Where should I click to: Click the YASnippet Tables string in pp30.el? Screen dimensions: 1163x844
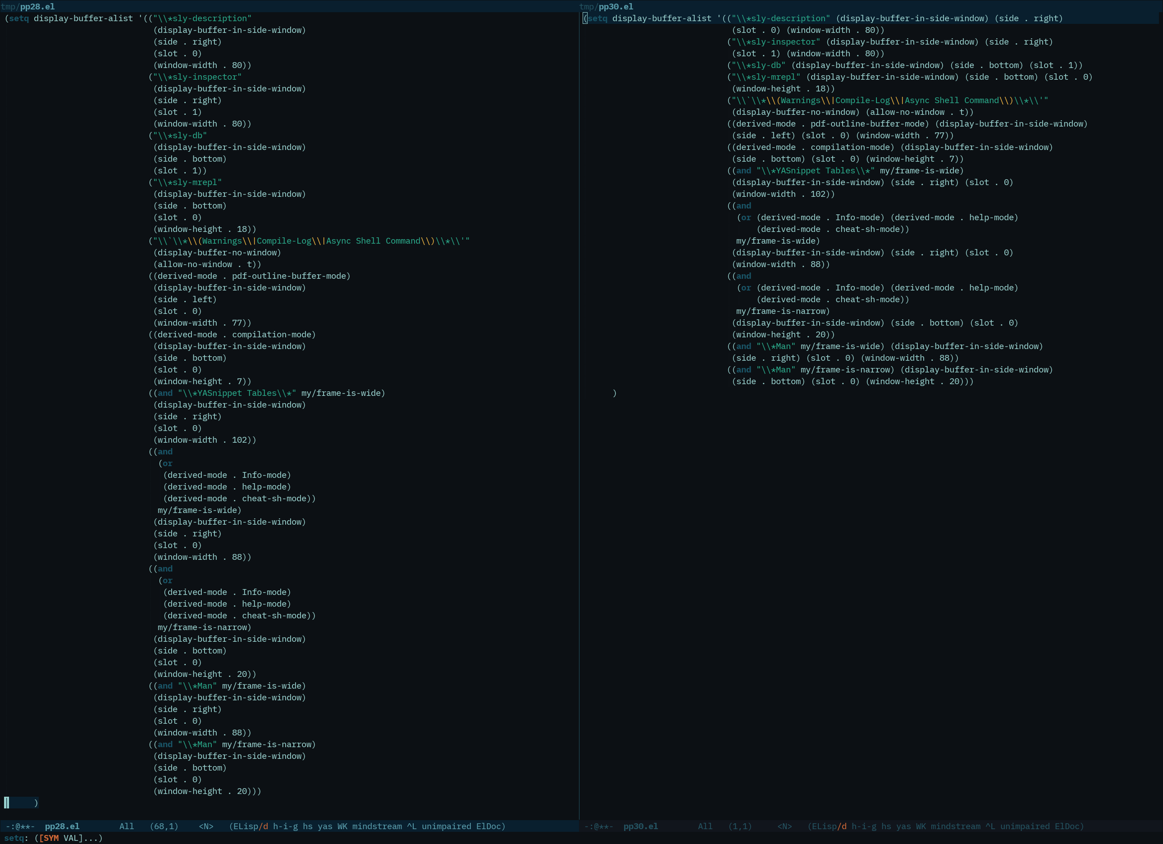(815, 171)
